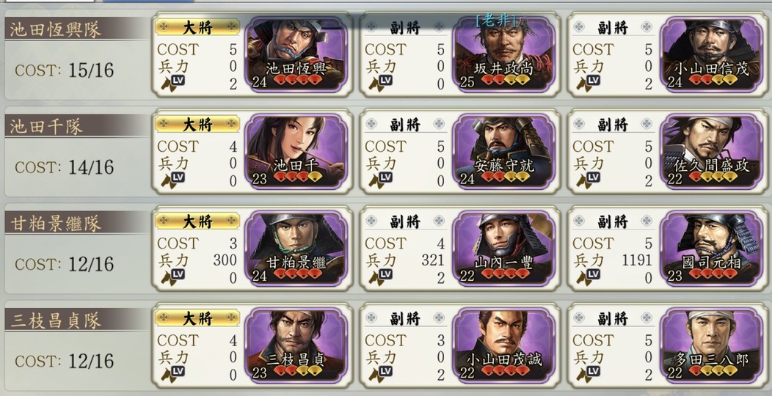Open the 坂井政尚 portrait card
The image size is (772, 396).
pos(503,54)
